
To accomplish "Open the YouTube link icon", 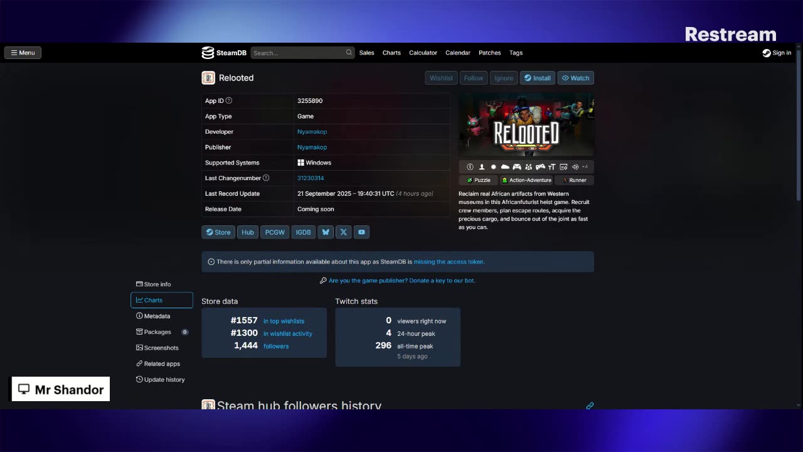I will (361, 232).
